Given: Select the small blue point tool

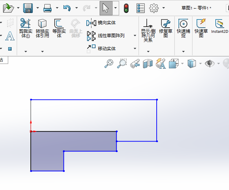Looking at the screenshot, I should tap(10, 49).
